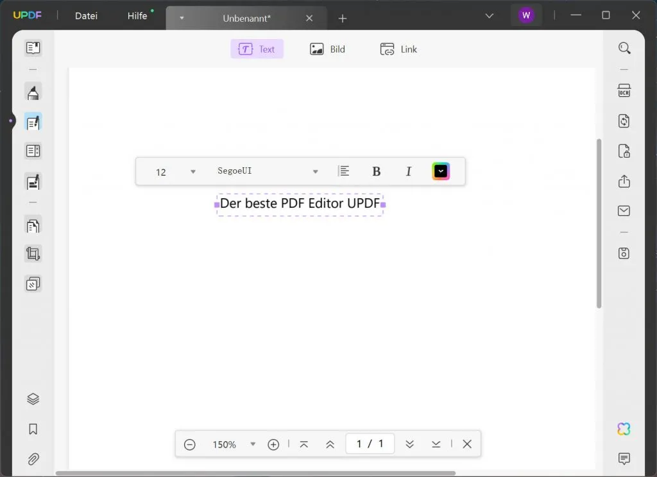Open the Reader mode icon in sidebar
This screenshot has width=657, height=477.
[x=33, y=47]
